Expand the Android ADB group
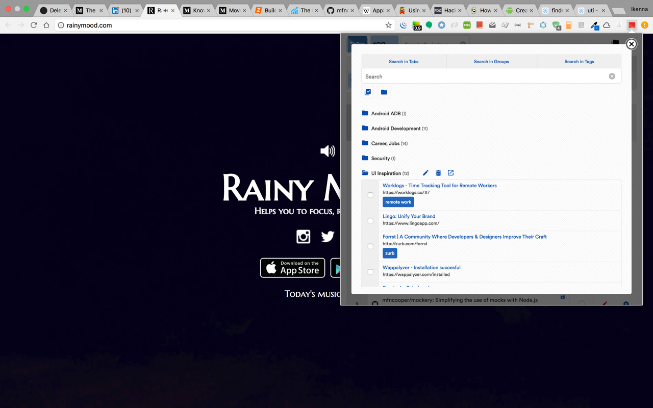 (x=384, y=113)
